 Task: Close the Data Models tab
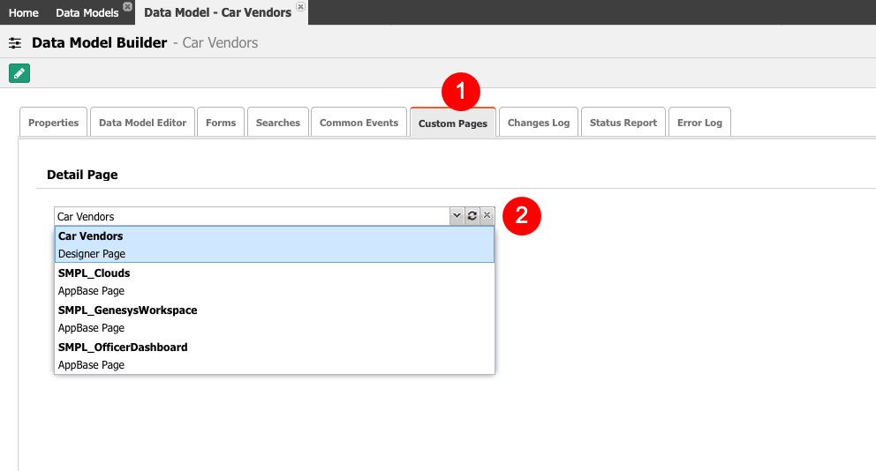pyautogui.click(x=127, y=7)
